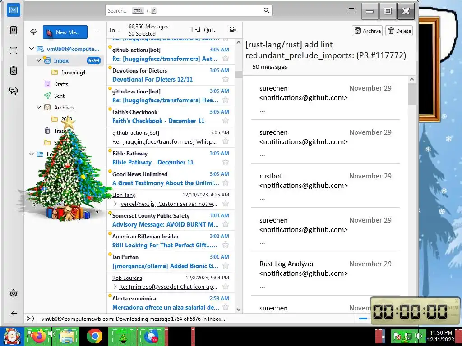Delete the selected messages

[x=399, y=31]
